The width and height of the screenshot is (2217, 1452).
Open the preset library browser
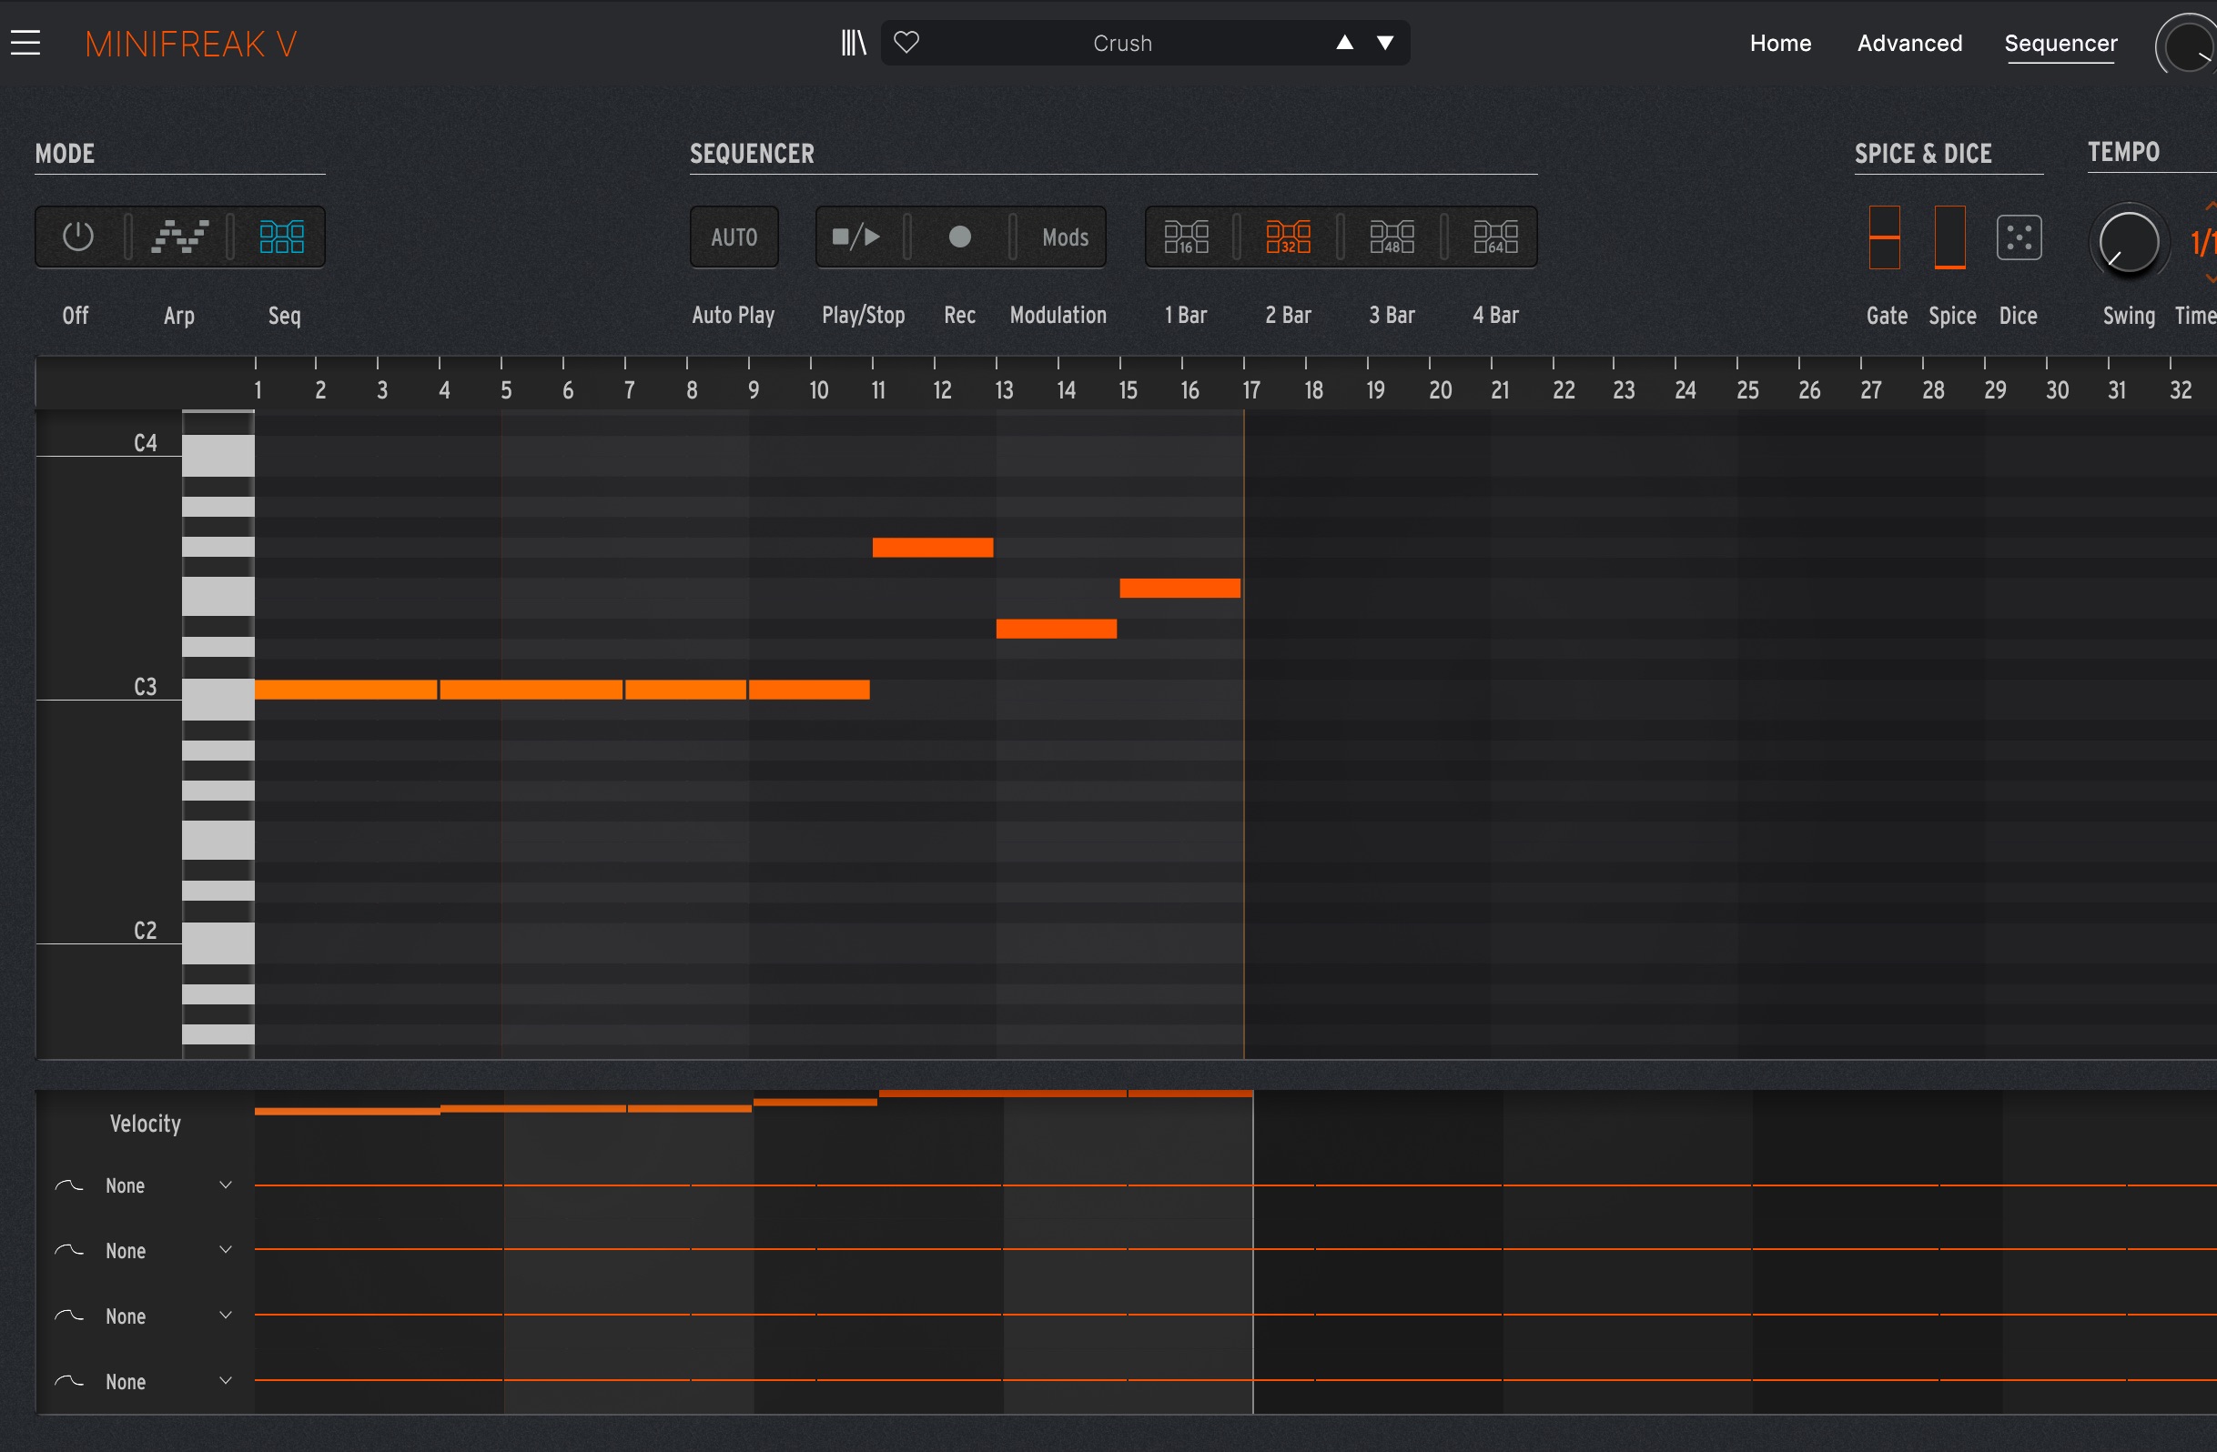(x=853, y=42)
